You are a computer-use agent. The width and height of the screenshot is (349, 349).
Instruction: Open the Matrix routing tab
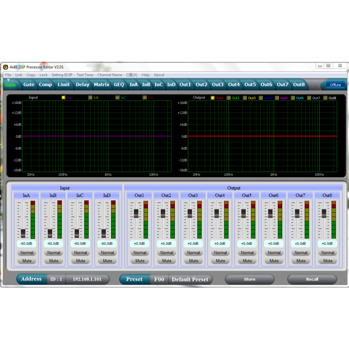pyautogui.click(x=101, y=85)
